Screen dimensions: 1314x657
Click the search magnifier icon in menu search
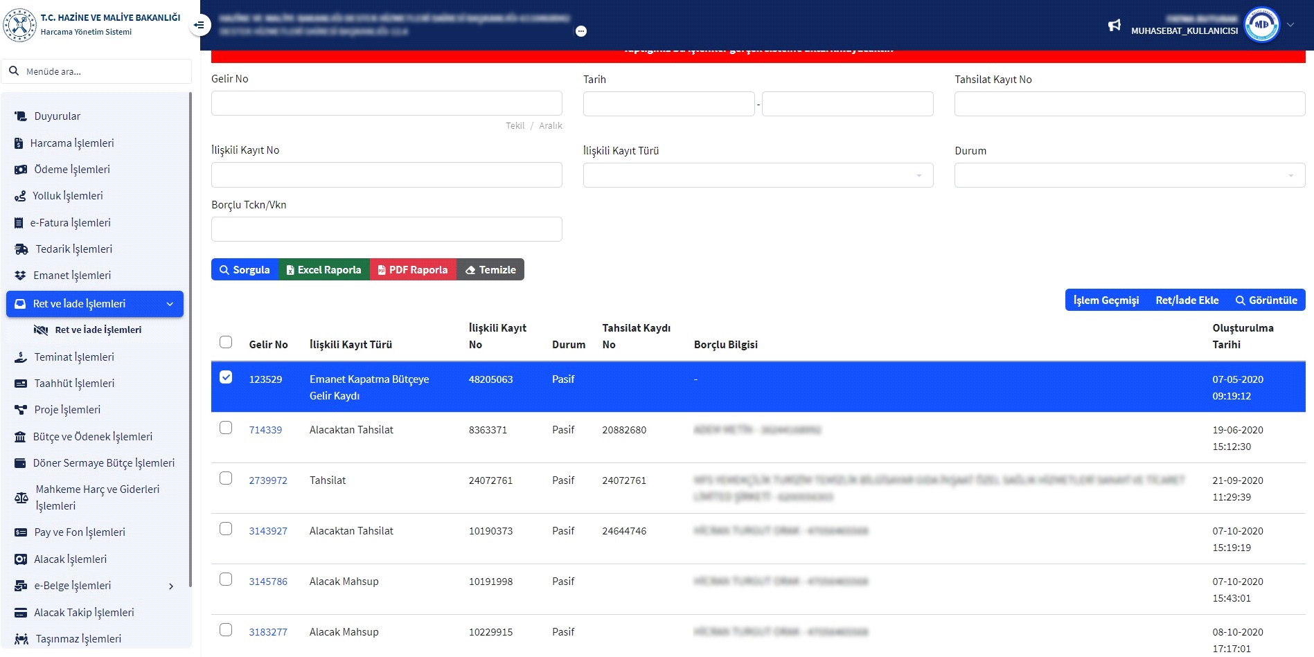coord(14,71)
